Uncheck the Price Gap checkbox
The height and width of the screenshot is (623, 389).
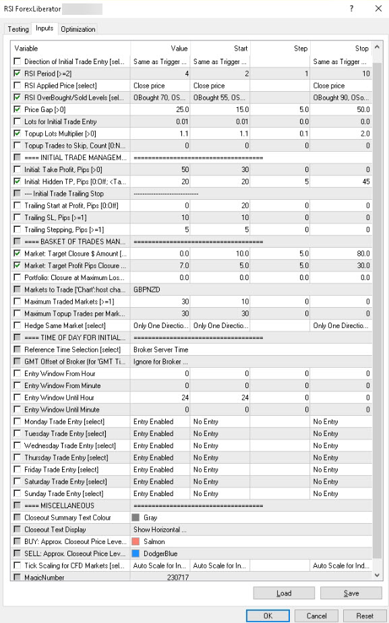click(x=17, y=109)
